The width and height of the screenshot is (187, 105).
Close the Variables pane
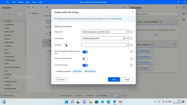pyautogui.click(x=176, y=8)
